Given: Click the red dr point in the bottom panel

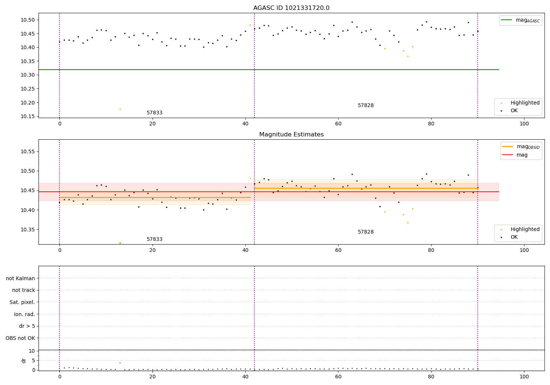Looking at the screenshot, I should 120,363.
